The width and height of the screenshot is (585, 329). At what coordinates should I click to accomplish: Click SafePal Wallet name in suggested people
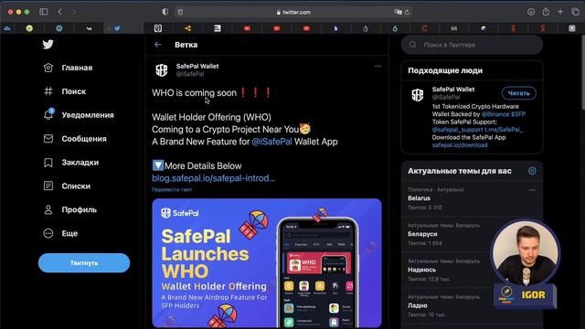(x=453, y=90)
